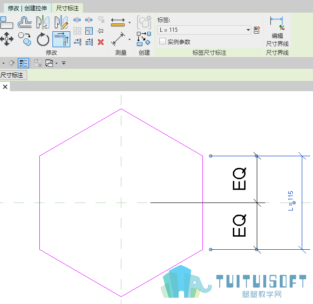Expand the Aligned Dimension dropdown arrow
This screenshot has width=313, height=304.
click(x=129, y=39)
